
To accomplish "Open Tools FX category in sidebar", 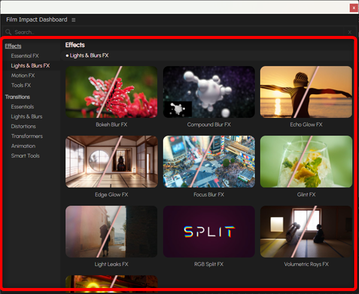I will (x=21, y=85).
